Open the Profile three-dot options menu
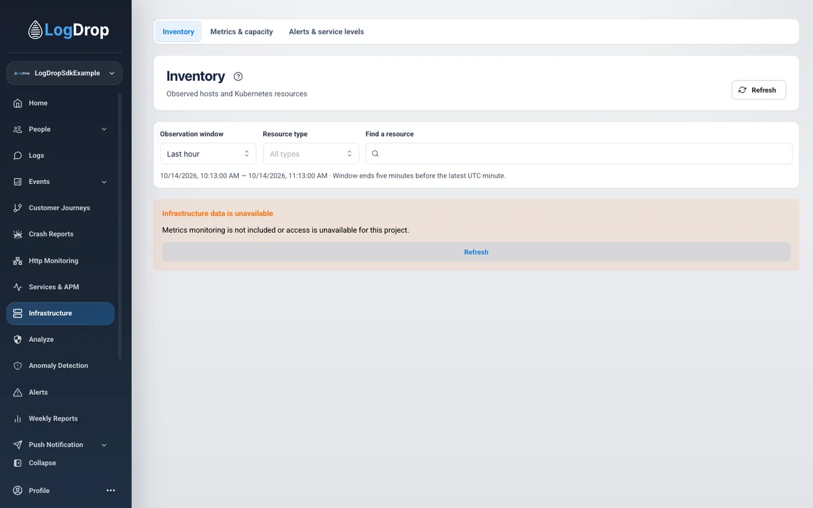The height and width of the screenshot is (508, 813). tap(111, 490)
